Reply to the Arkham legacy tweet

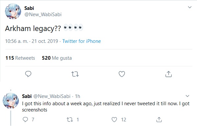pos(28,74)
